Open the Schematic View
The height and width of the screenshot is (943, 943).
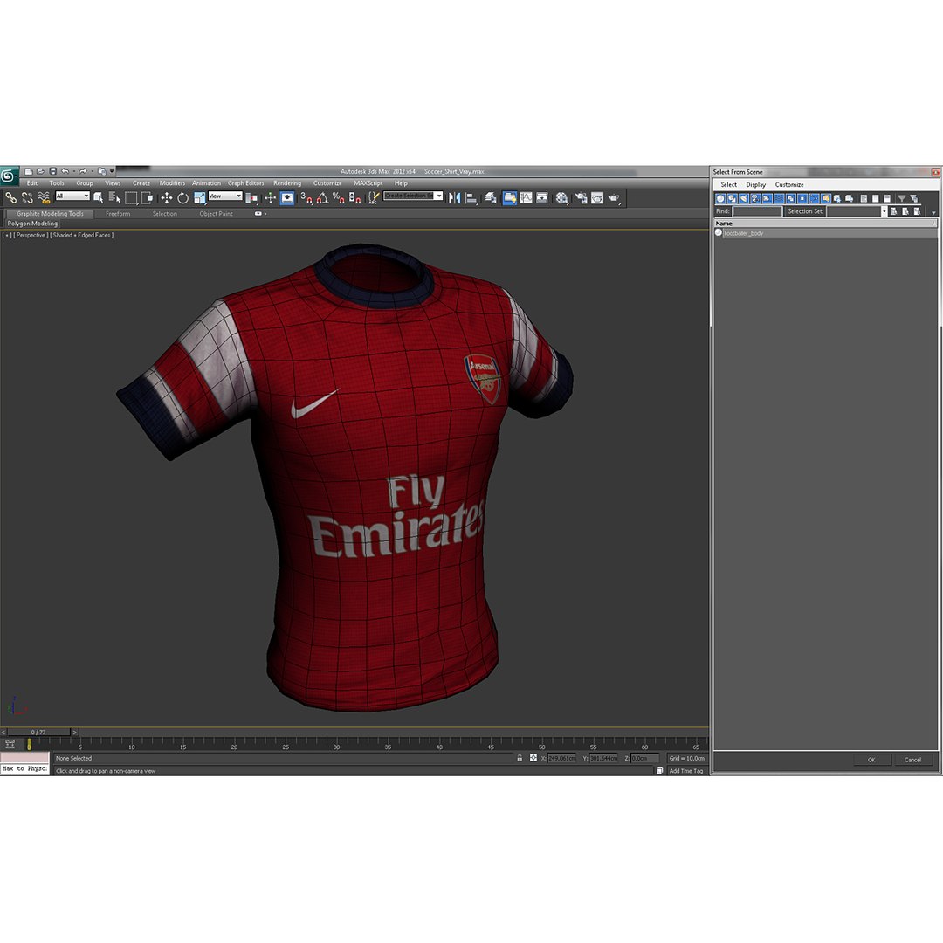542,197
